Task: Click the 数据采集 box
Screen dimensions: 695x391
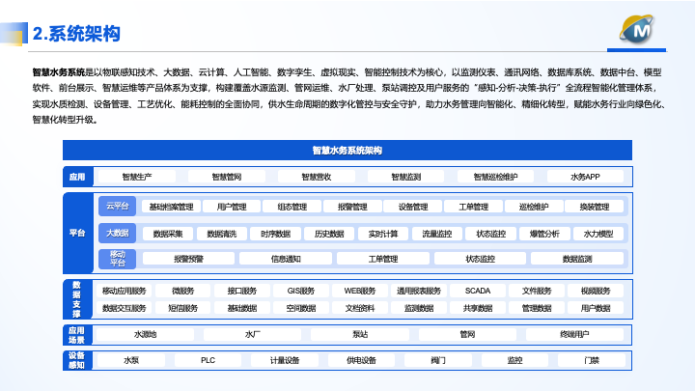Action: point(168,234)
